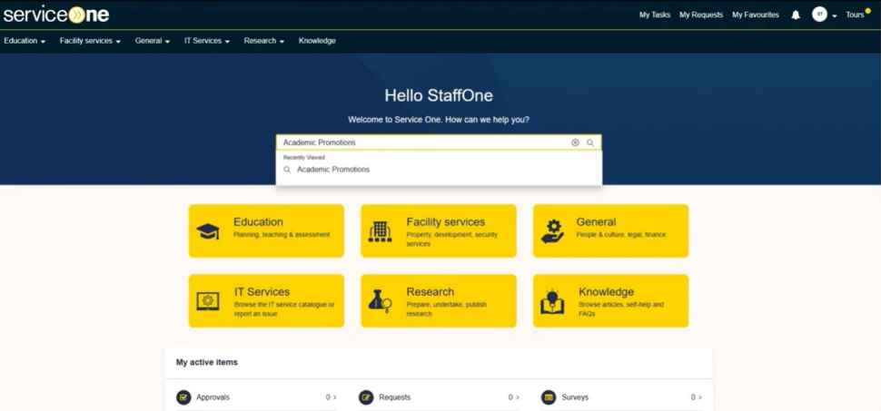The width and height of the screenshot is (881, 411).
Task: Expand the IT Services dropdown menu
Action: click(207, 41)
